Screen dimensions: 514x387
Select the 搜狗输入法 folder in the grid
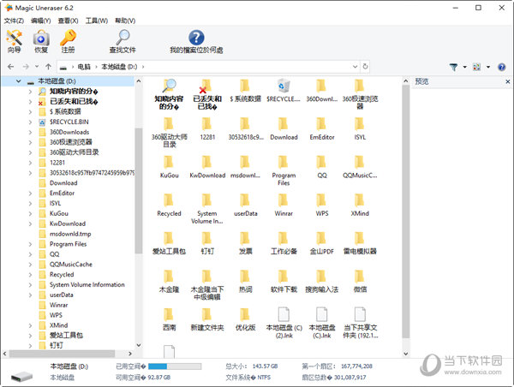pyautogui.click(x=322, y=281)
